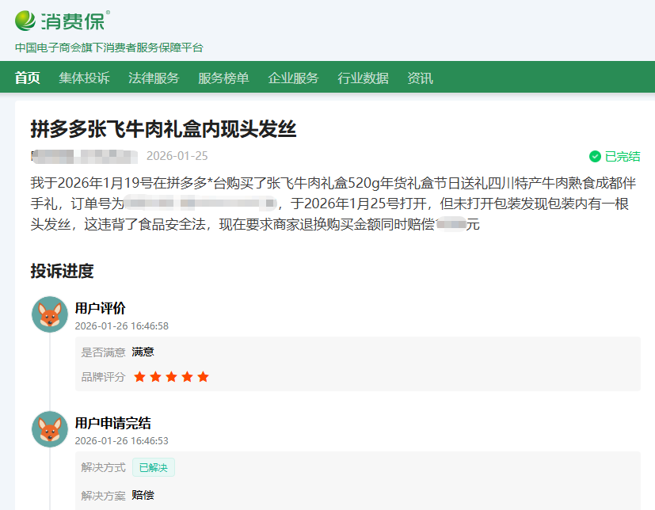Open the 企业服务 navigation item
This screenshot has width=655, height=510.
[x=293, y=78]
